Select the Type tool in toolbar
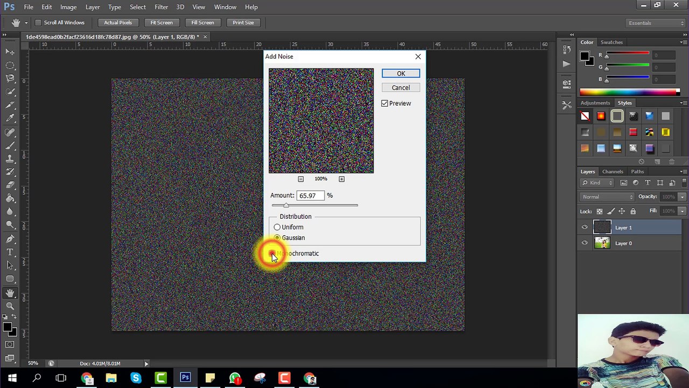 click(x=10, y=252)
